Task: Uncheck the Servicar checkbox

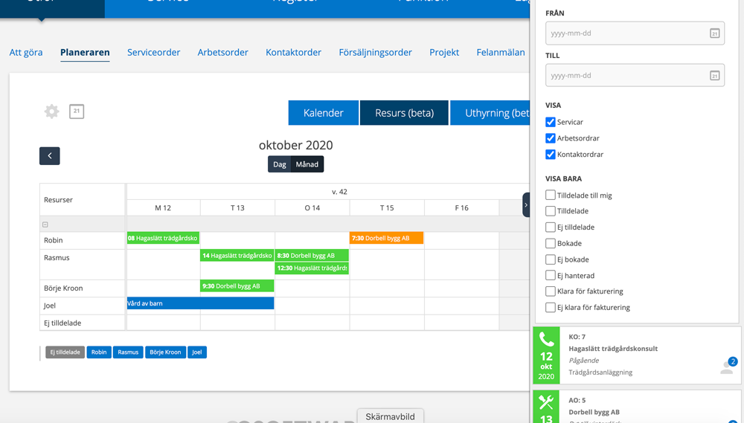Action: pyautogui.click(x=551, y=122)
